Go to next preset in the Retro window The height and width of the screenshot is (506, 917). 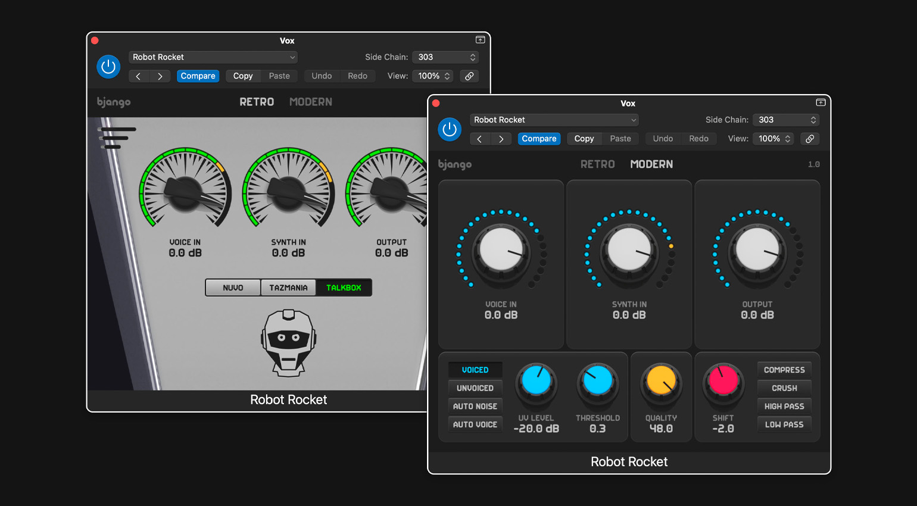[160, 76]
